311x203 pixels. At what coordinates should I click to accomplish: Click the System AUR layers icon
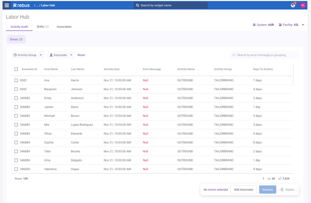click(x=254, y=25)
